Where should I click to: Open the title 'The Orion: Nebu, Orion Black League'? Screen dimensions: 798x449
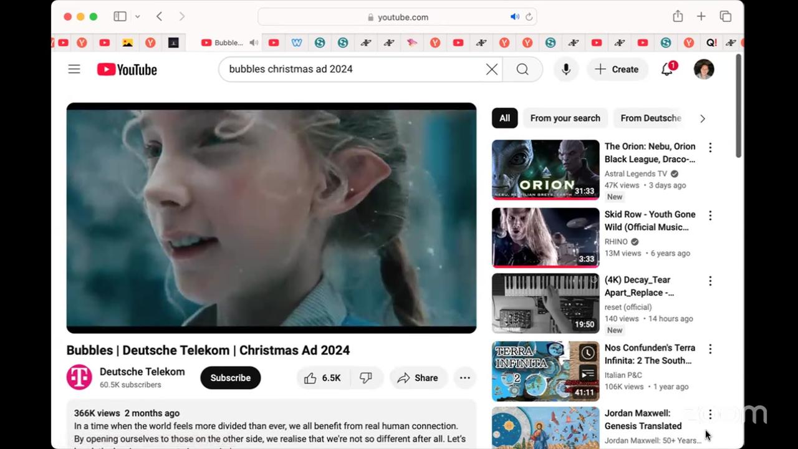coord(650,153)
